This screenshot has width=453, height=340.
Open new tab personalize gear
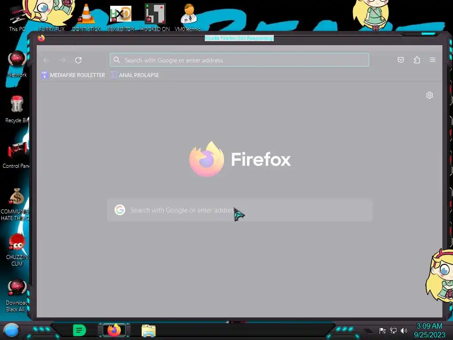430,95
